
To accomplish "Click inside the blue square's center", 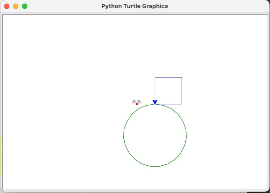I will click(168, 90).
